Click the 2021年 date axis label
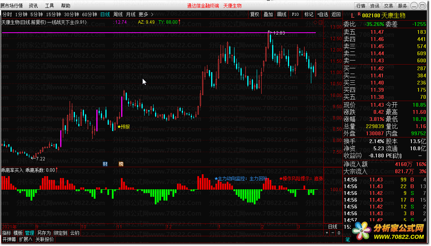Image resolution: width=431 pixels, height=246 pixels. (9, 227)
